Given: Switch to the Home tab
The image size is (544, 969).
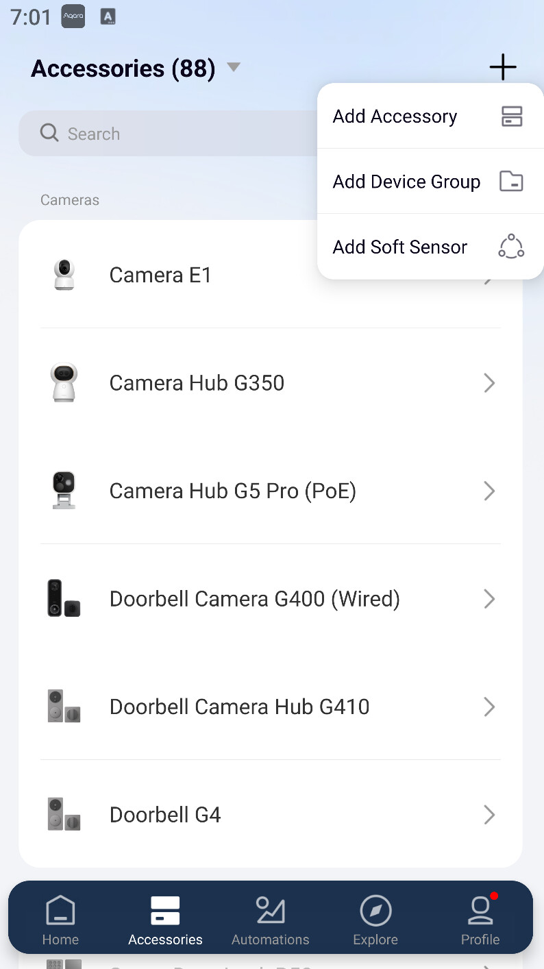Looking at the screenshot, I should pyautogui.click(x=60, y=918).
